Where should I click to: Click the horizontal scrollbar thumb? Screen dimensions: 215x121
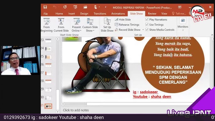140,104
